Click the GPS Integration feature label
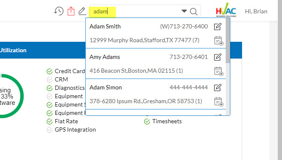This screenshot has width=282, height=160. point(75,130)
